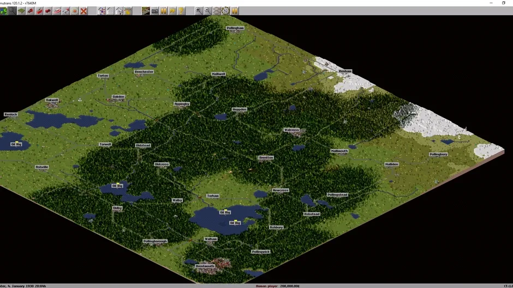513x288 pixels.
Task: Select the magnifier query tool
Action: point(12,11)
